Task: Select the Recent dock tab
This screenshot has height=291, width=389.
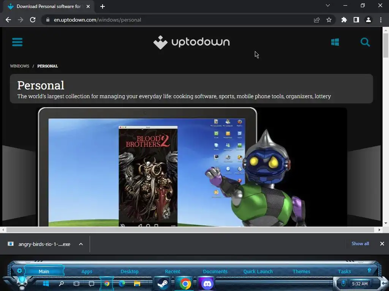Action: (x=172, y=271)
